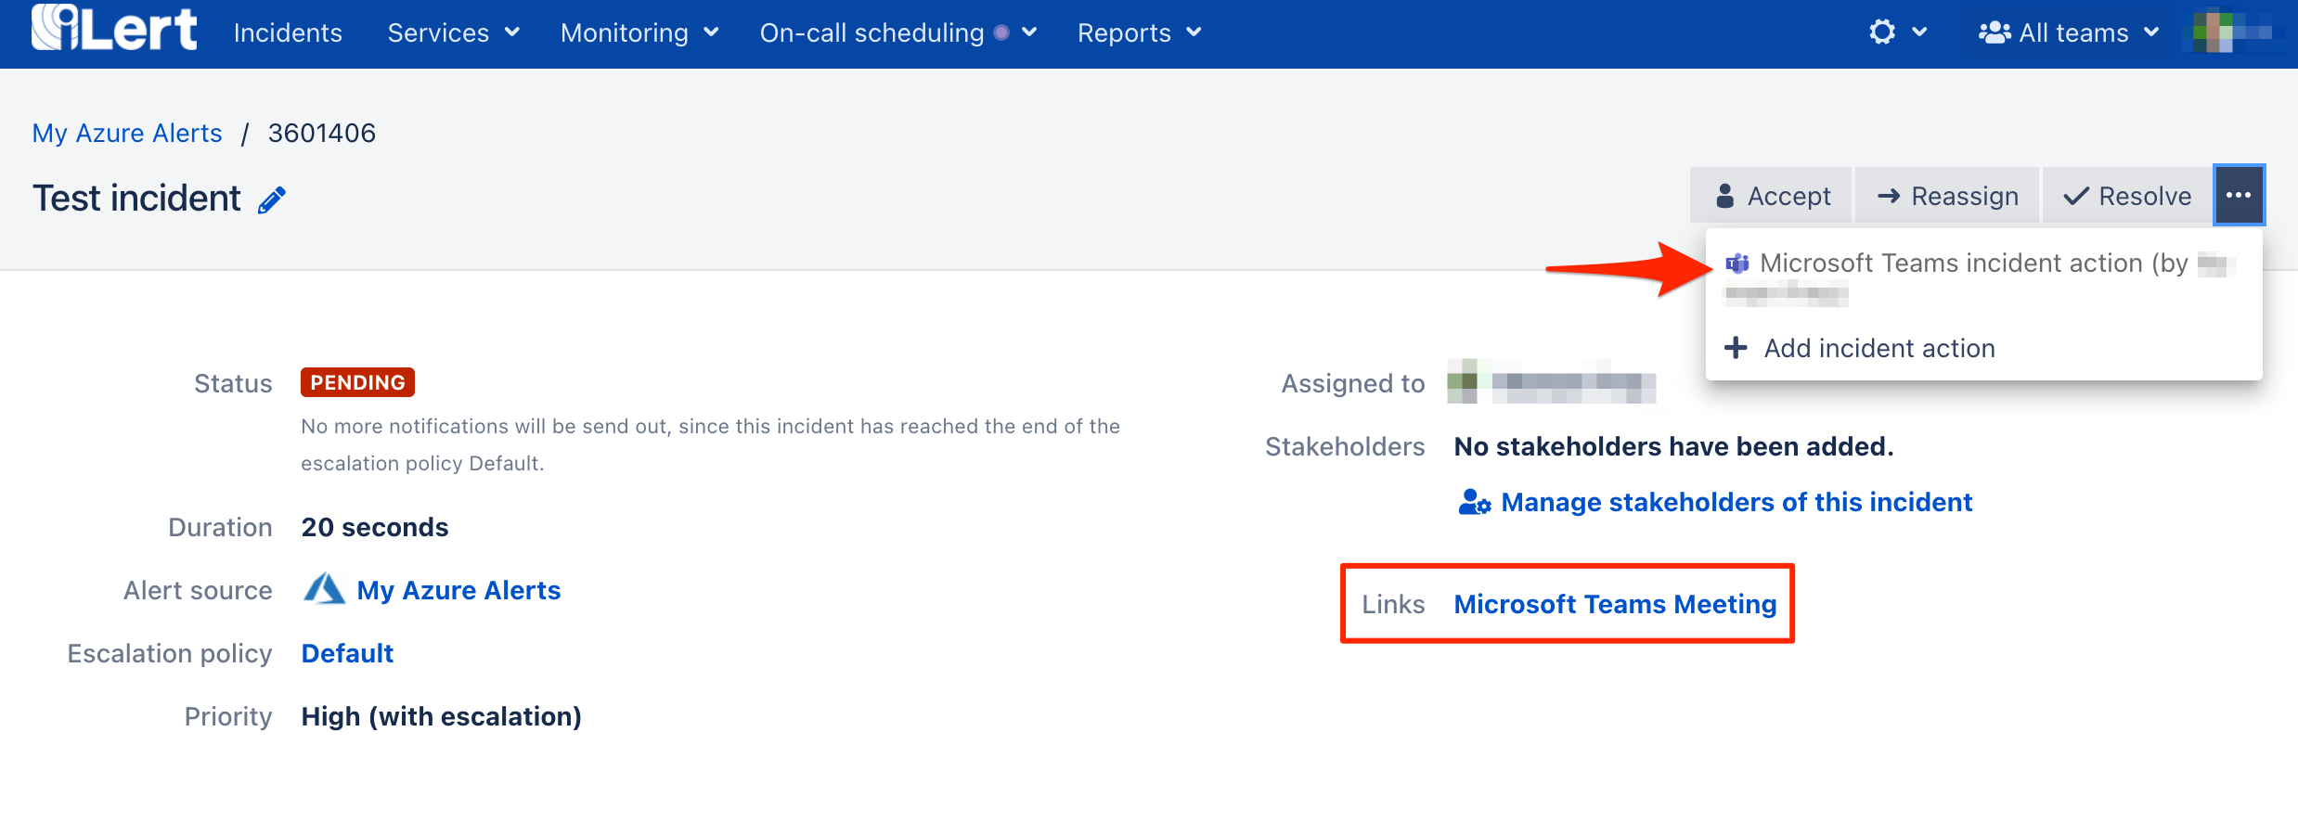The width and height of the screenshot is (2298, 822).
Task: Expand the Monitoring dropdown menu
Action: pyautogui.click(x=639, y=33)
